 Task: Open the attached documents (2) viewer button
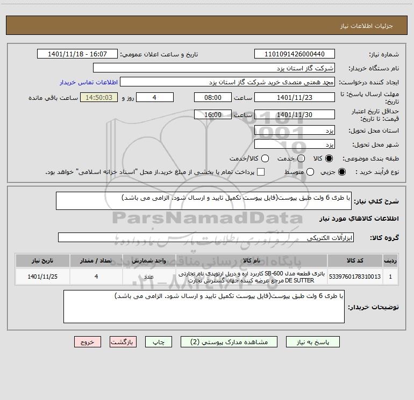tap(229, 342)
